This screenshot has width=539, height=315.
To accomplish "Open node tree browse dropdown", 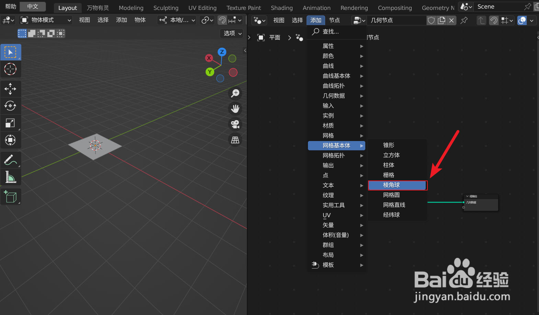I will [x=359, y=20].
